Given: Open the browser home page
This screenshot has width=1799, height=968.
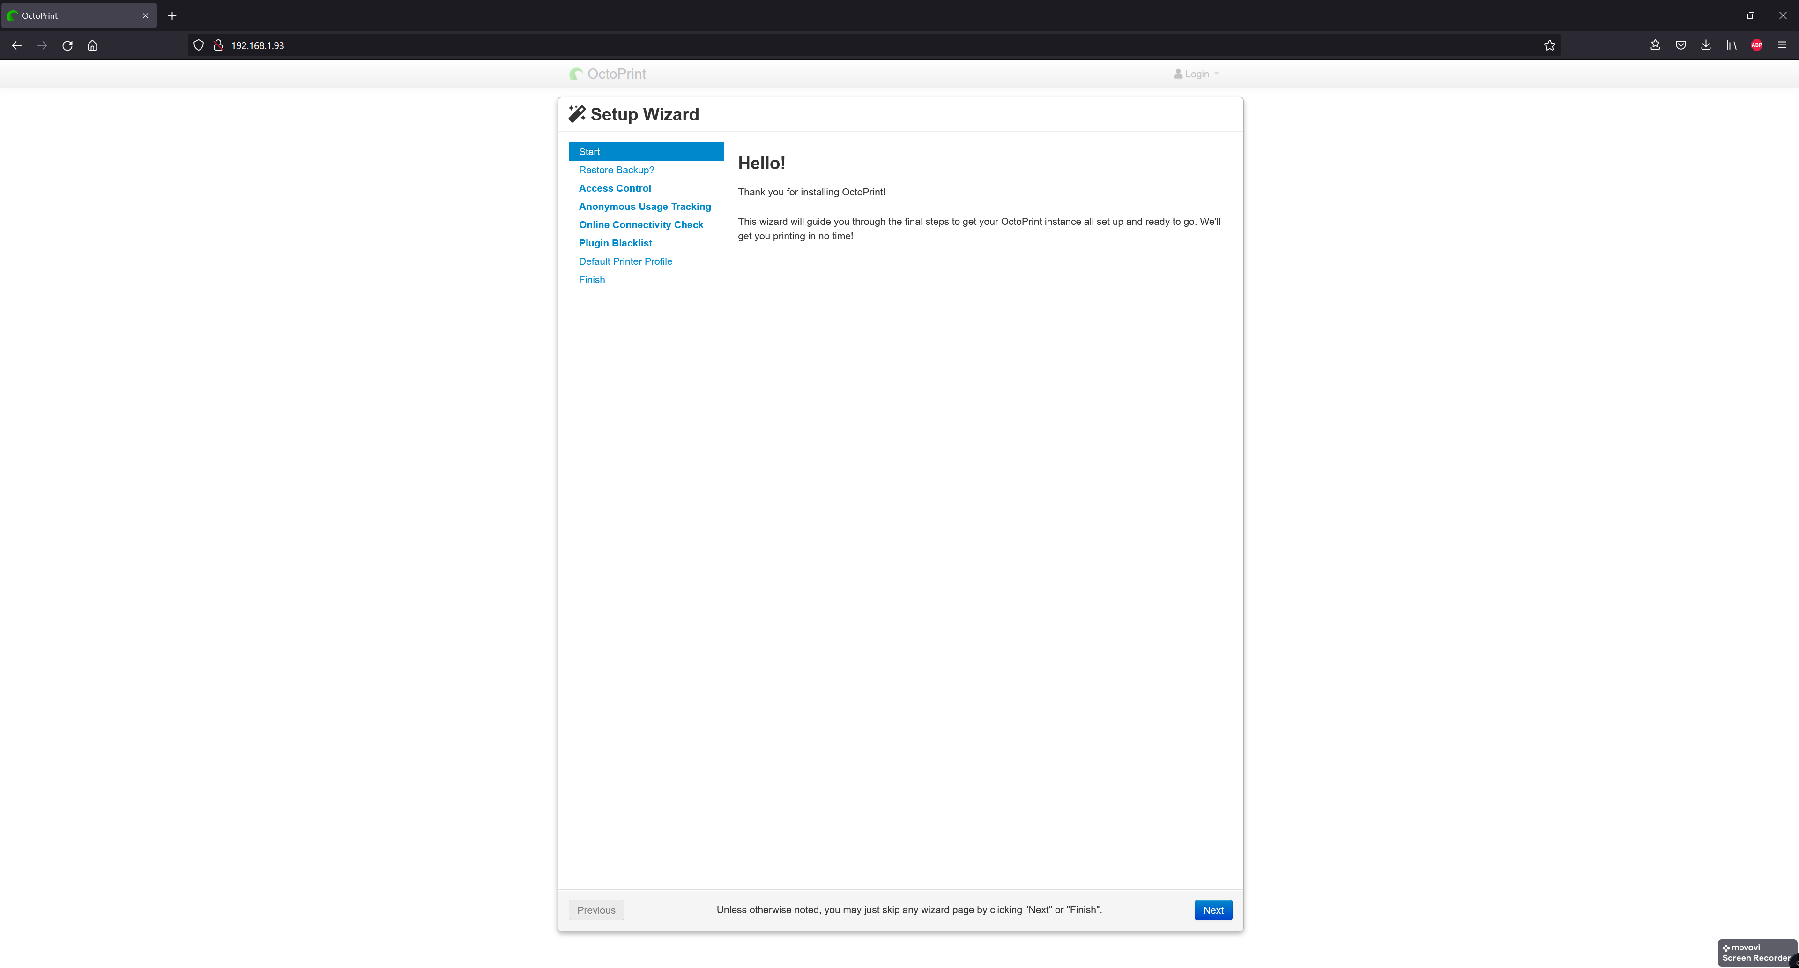Looking at the screenshot, I should click(x=92, y=45).
